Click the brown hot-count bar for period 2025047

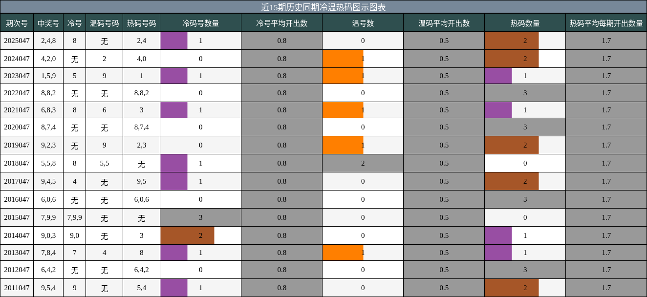tap(511, 41)
